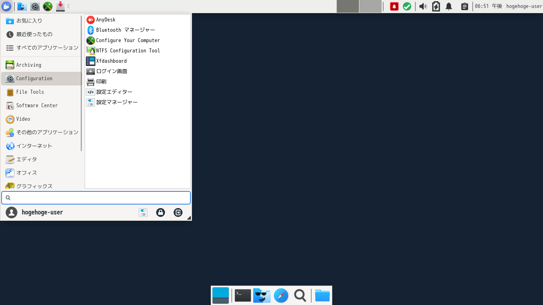This screenshot has height=305, width=543.
Task: Open the notifications bell
Action: tap(449, 6)
